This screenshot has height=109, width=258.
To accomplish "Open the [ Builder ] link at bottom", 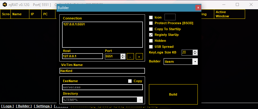I will pos(24,106).
